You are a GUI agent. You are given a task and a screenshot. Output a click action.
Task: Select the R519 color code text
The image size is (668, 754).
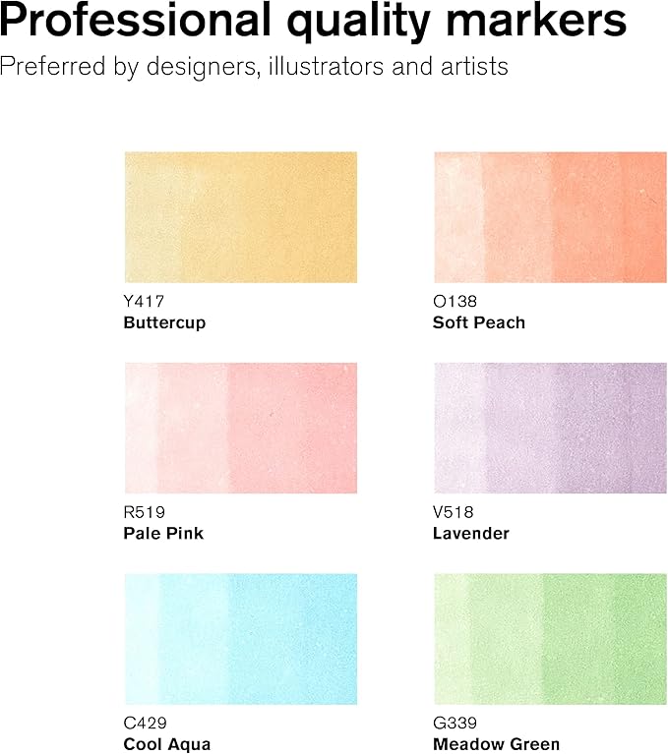tap(144, 512)
